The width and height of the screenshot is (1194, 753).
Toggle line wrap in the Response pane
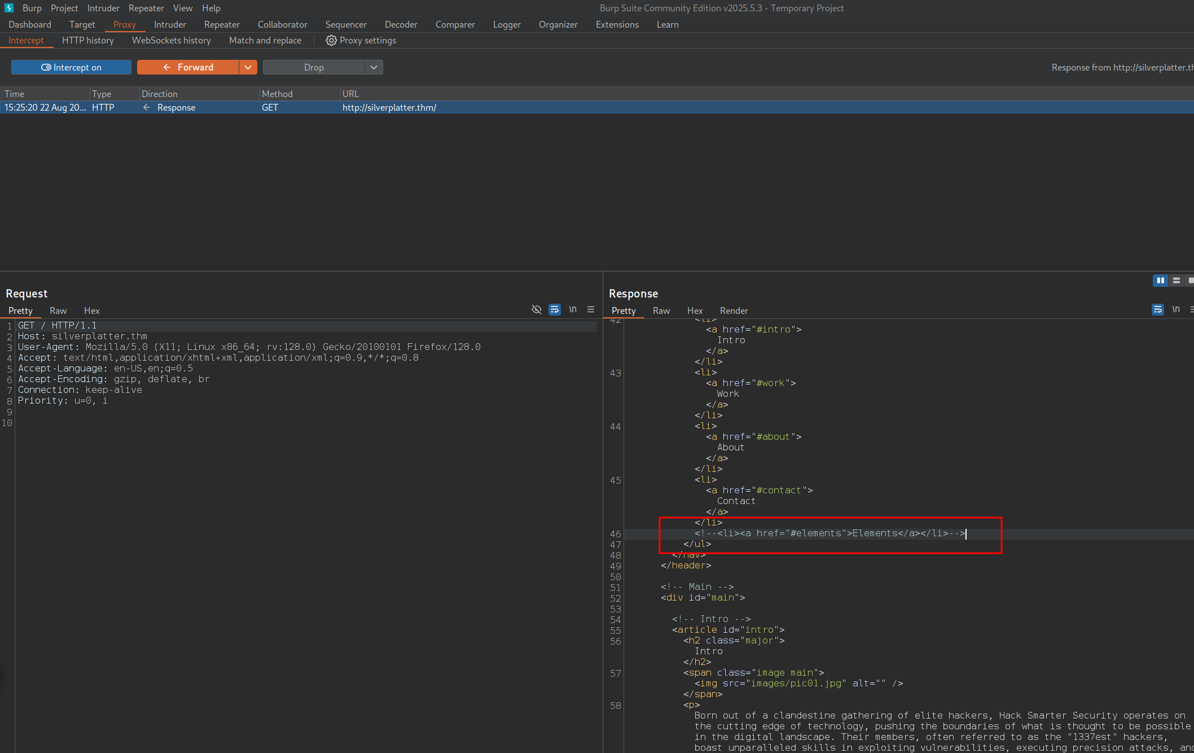[1157, 309]
